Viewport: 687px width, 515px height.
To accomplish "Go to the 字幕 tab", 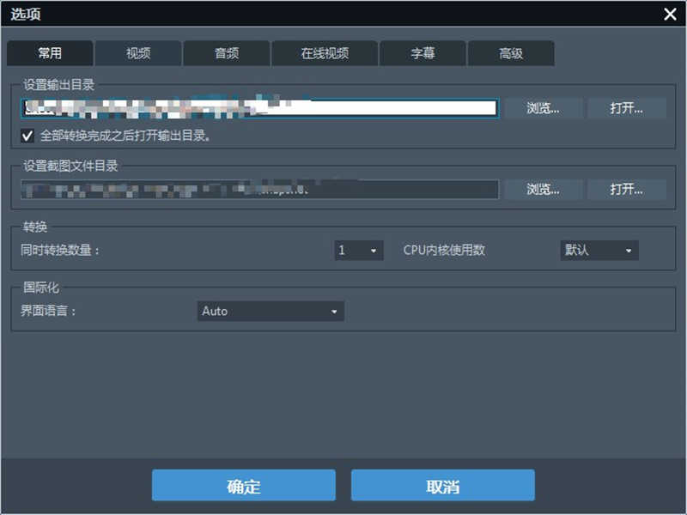I will tap(423, 53).
